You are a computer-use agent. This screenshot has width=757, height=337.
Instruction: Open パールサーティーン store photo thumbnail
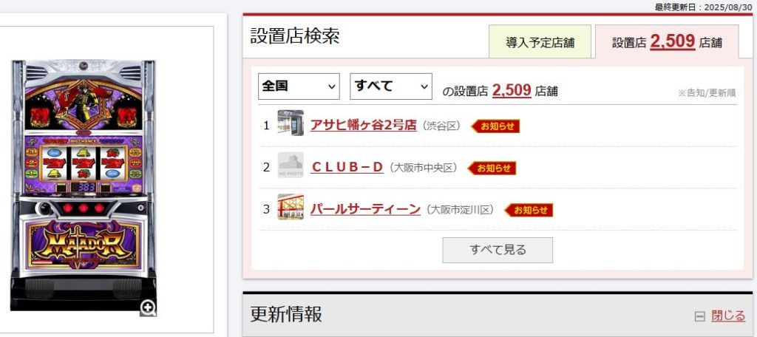291,207
